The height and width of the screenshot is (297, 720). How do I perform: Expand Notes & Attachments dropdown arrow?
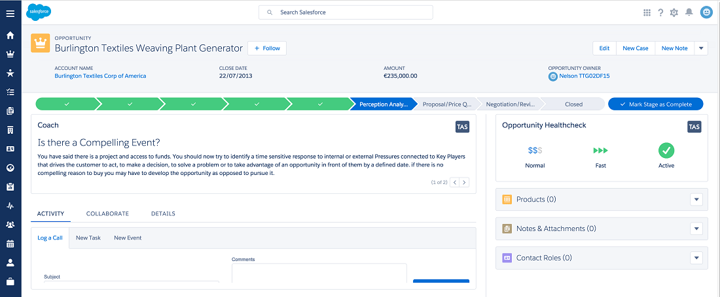coord(696,228)
